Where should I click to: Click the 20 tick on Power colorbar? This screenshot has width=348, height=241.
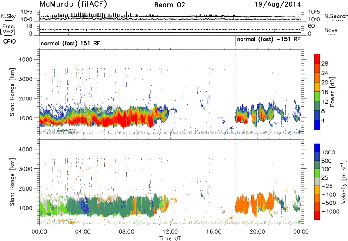(x=325, y=83)
